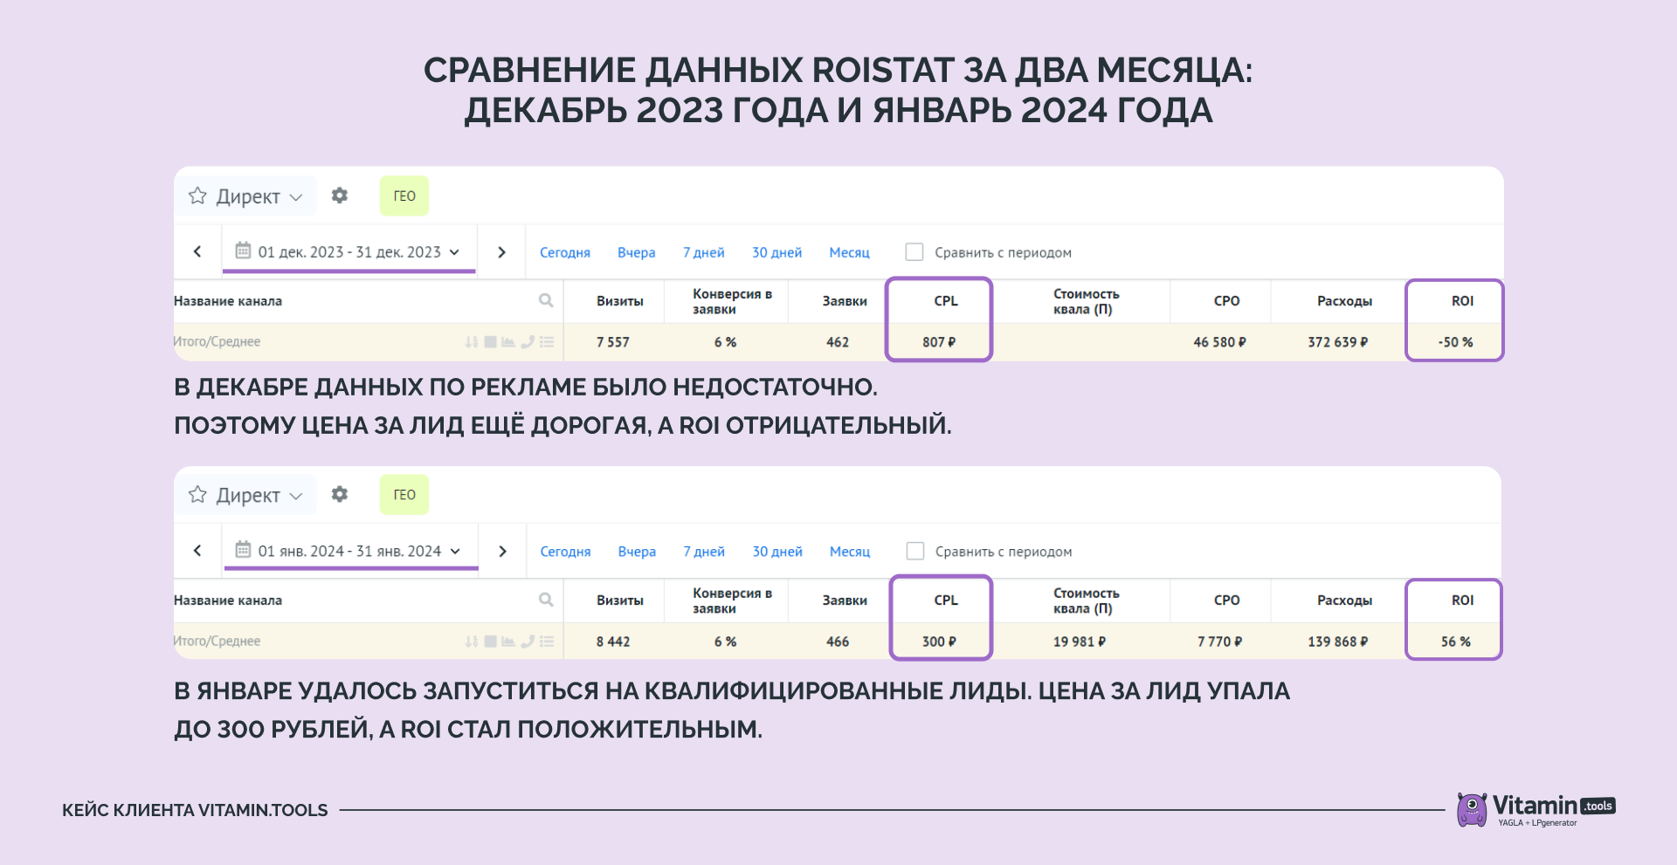This screenshot has height=865, width=1677.
Task: Click the 139 868 ₽ expenses cell
Action: 1337,642
